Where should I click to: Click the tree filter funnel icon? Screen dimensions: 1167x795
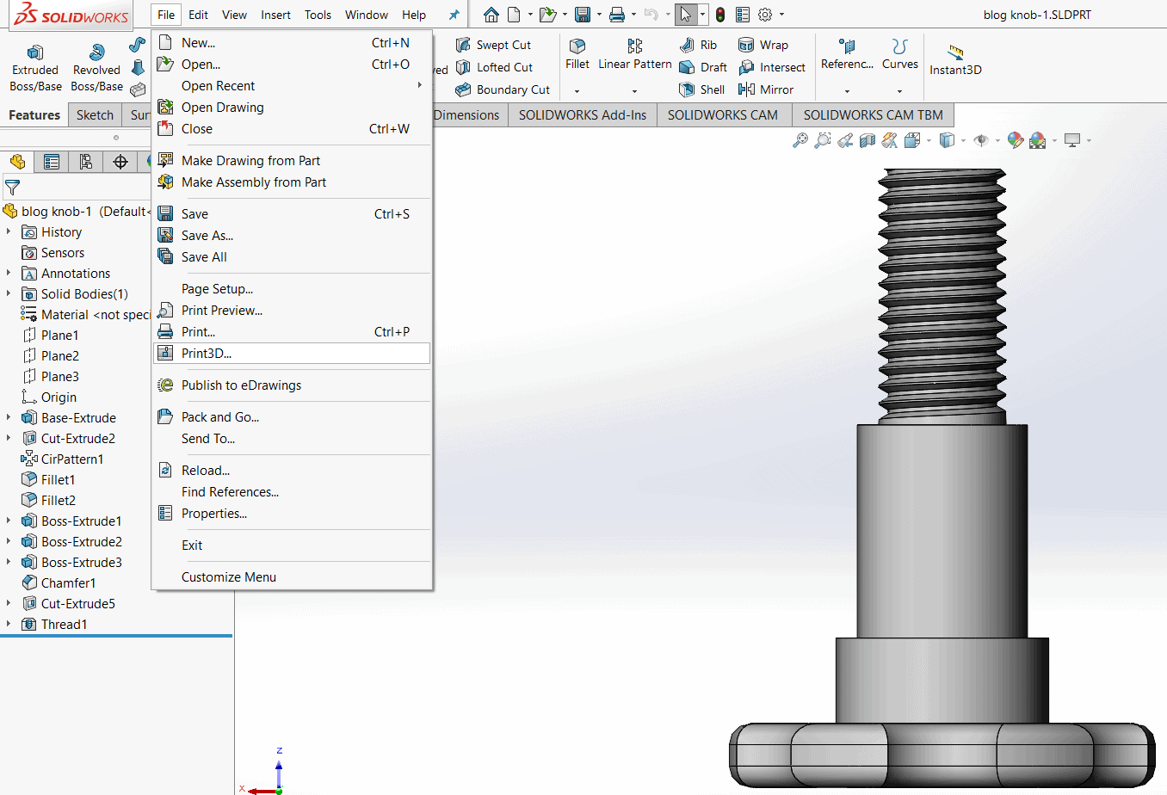click(12, 187)
